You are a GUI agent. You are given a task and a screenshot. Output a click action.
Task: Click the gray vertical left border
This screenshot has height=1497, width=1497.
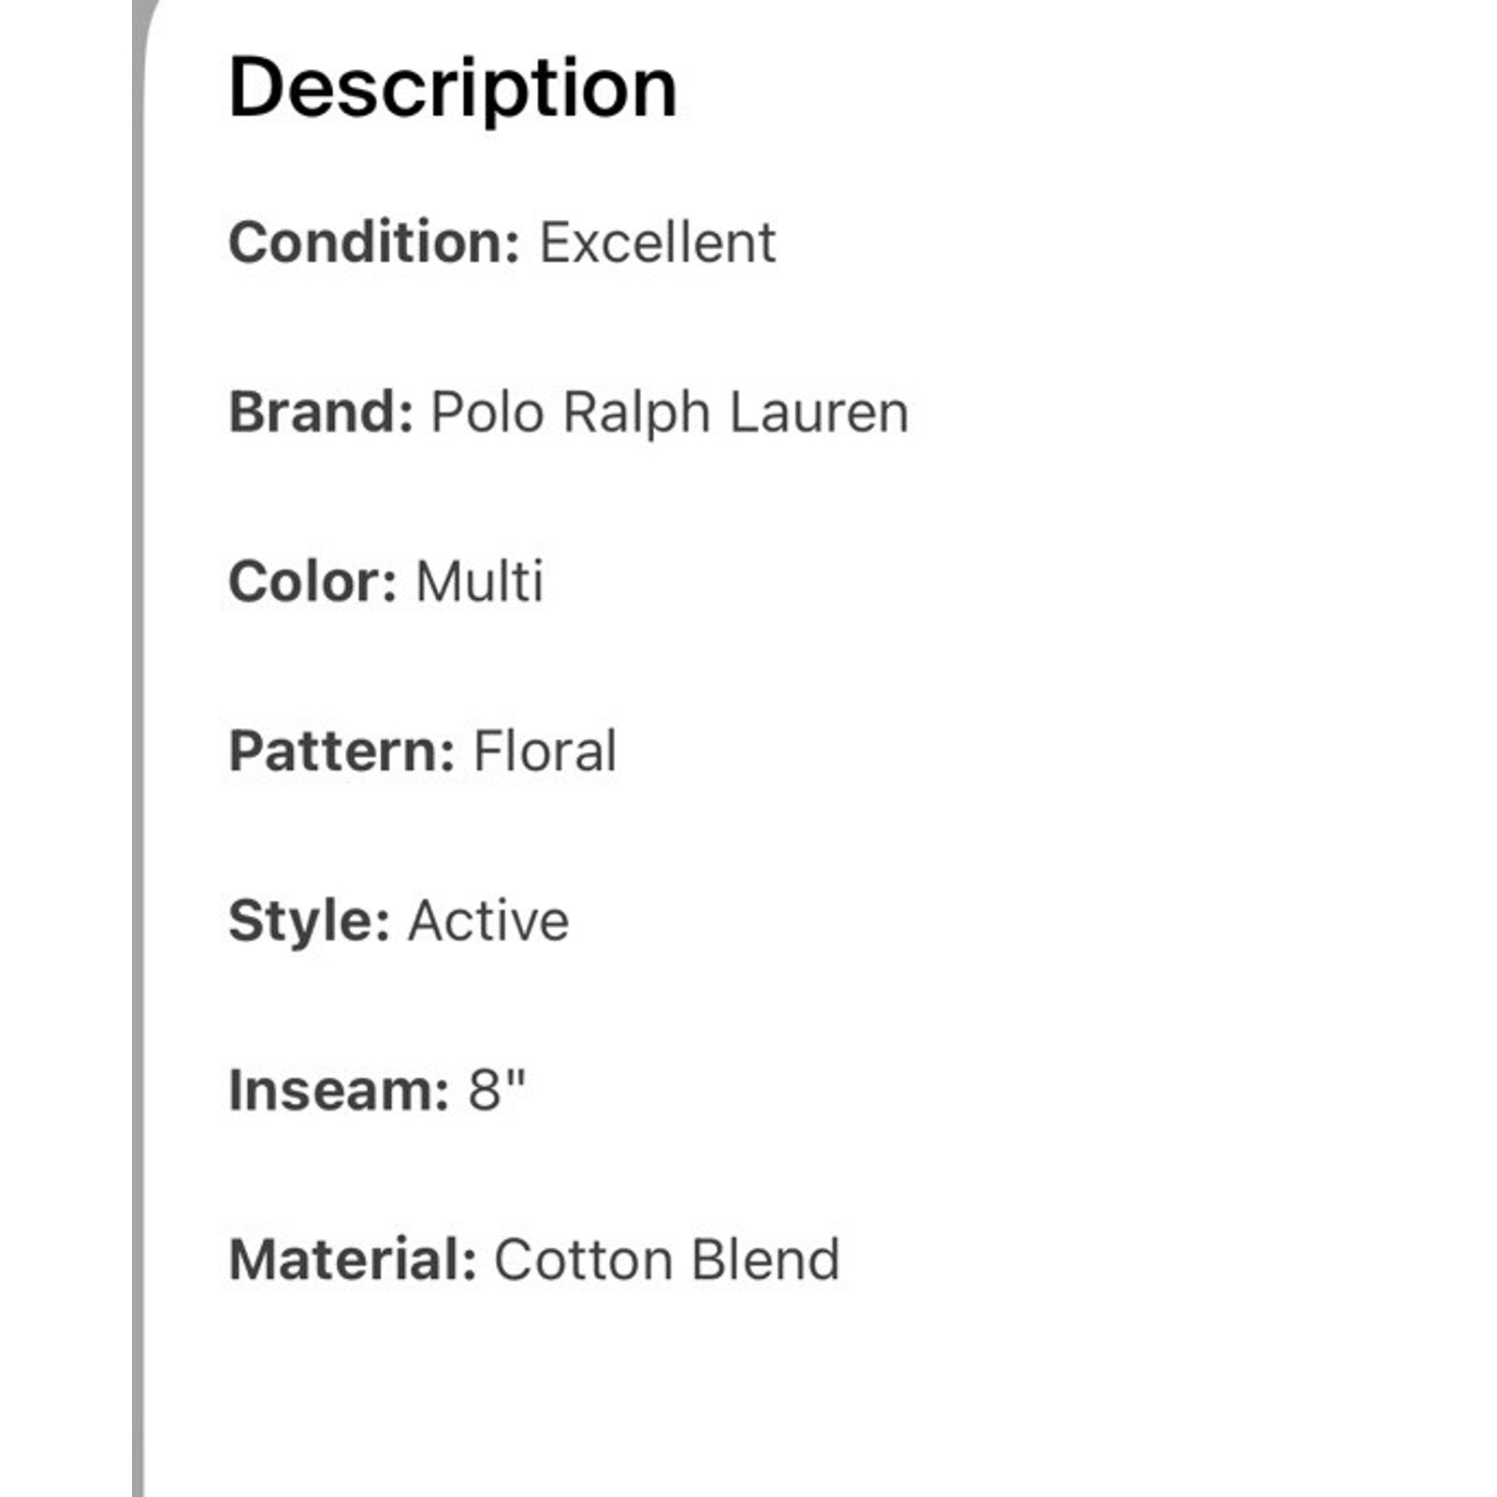tap(138, 748)
